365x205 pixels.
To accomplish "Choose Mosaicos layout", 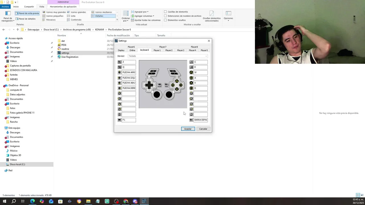I will tap(49, 20).
